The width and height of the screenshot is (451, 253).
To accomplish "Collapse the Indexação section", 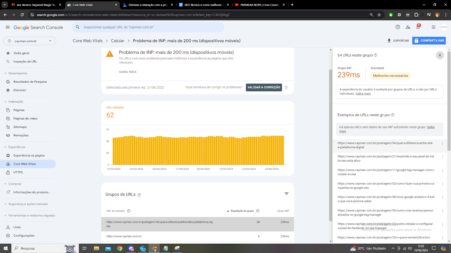I will (x=5, y=102).
